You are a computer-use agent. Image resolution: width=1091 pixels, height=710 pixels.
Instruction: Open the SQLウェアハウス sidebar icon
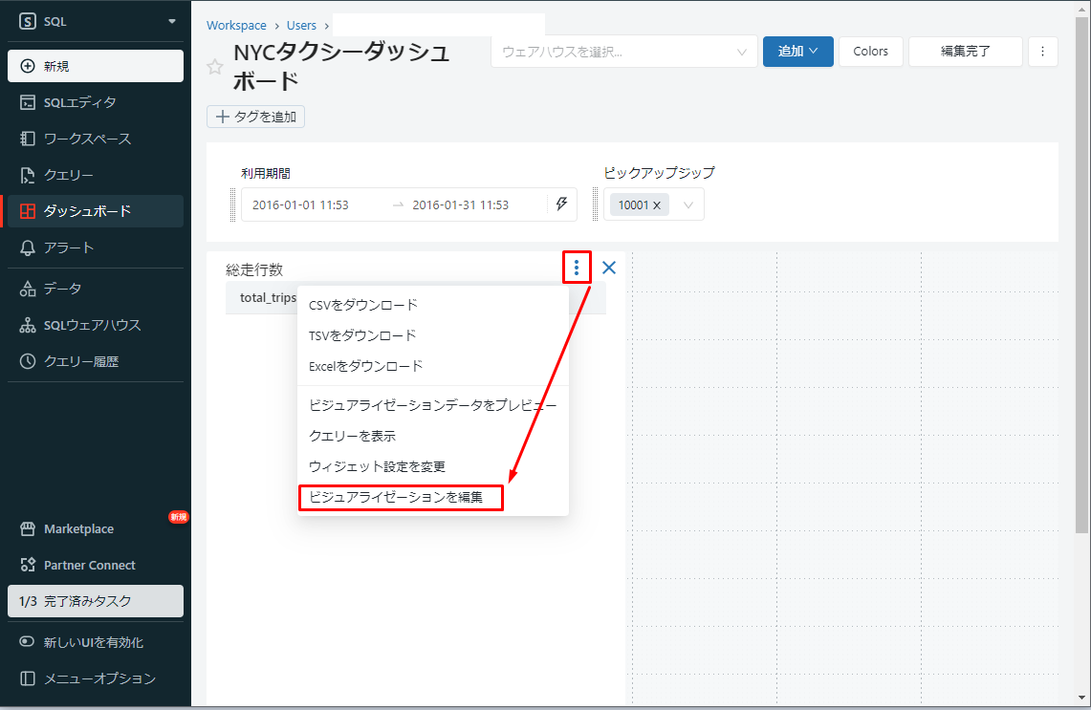click(x=28, y=325)
